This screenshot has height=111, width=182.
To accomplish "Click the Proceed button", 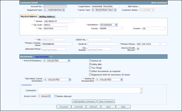I will tap(64, 107).
